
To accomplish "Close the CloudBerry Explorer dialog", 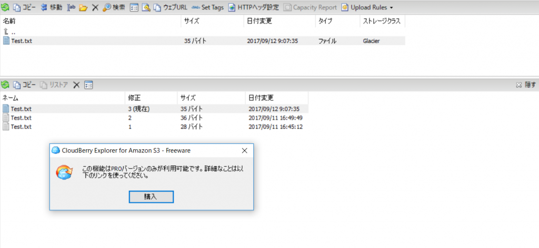I will [x=244, y=150].
